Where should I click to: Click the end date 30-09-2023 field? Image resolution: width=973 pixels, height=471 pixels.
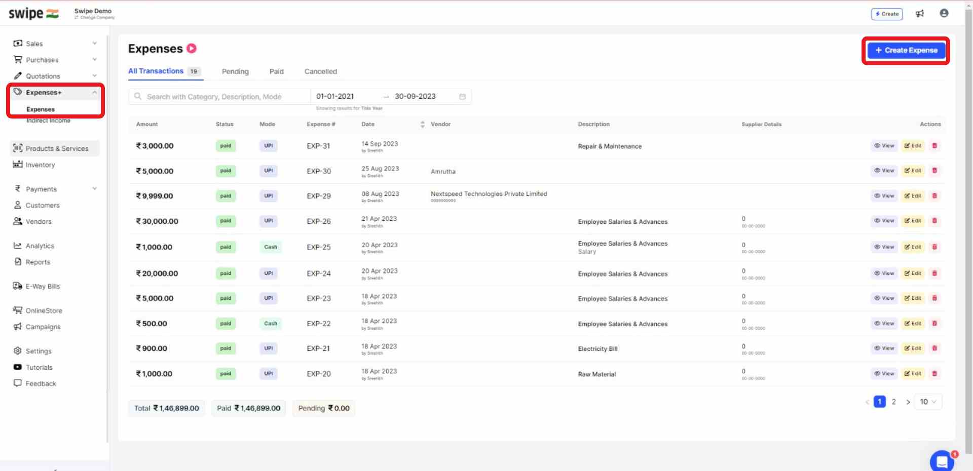click(x=415, y=96)
